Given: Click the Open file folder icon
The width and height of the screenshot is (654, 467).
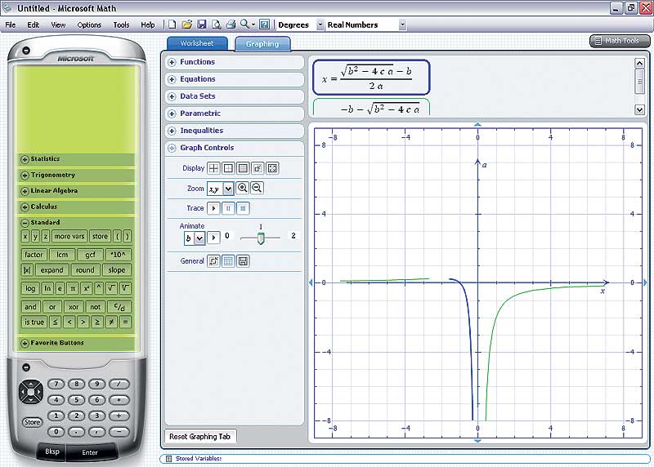Looking at the screenshot, I should click(x=187, y=24).
